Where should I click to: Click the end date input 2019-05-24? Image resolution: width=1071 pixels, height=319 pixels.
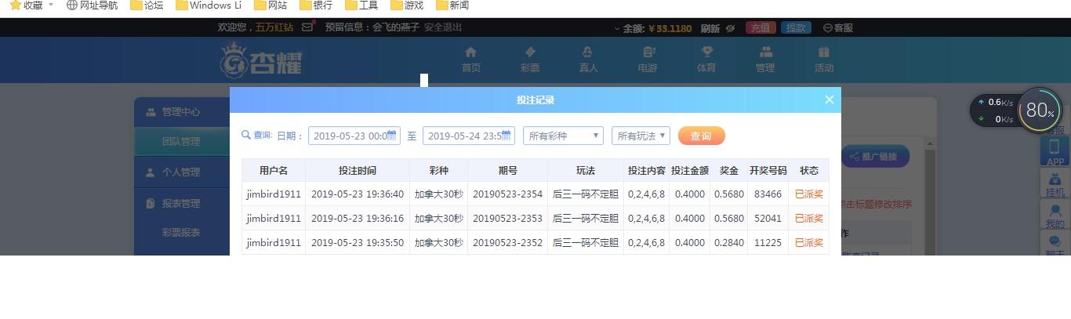tap(469, 136)
